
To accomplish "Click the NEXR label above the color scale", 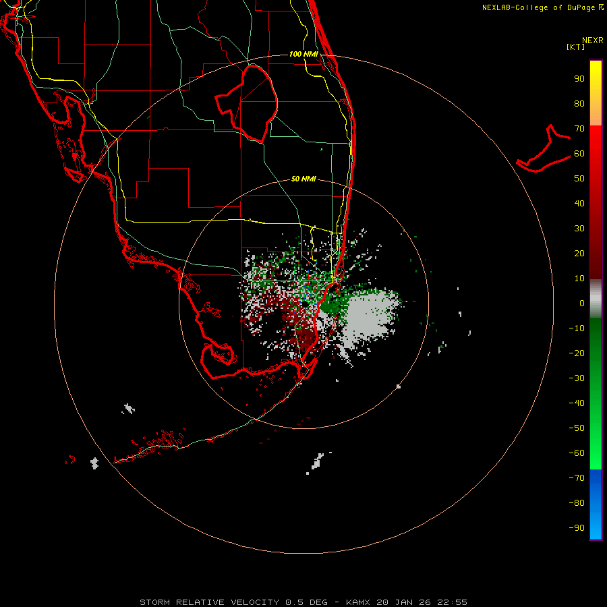I will pos(592,40).
